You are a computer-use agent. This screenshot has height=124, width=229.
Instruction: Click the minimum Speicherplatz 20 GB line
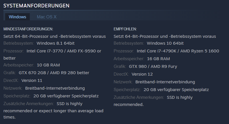[x=66, y=96]
